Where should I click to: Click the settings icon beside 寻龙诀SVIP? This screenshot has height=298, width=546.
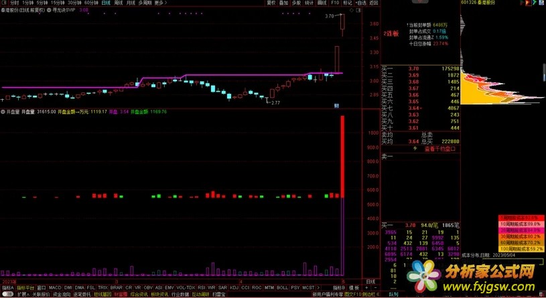(x=49, y=10)
